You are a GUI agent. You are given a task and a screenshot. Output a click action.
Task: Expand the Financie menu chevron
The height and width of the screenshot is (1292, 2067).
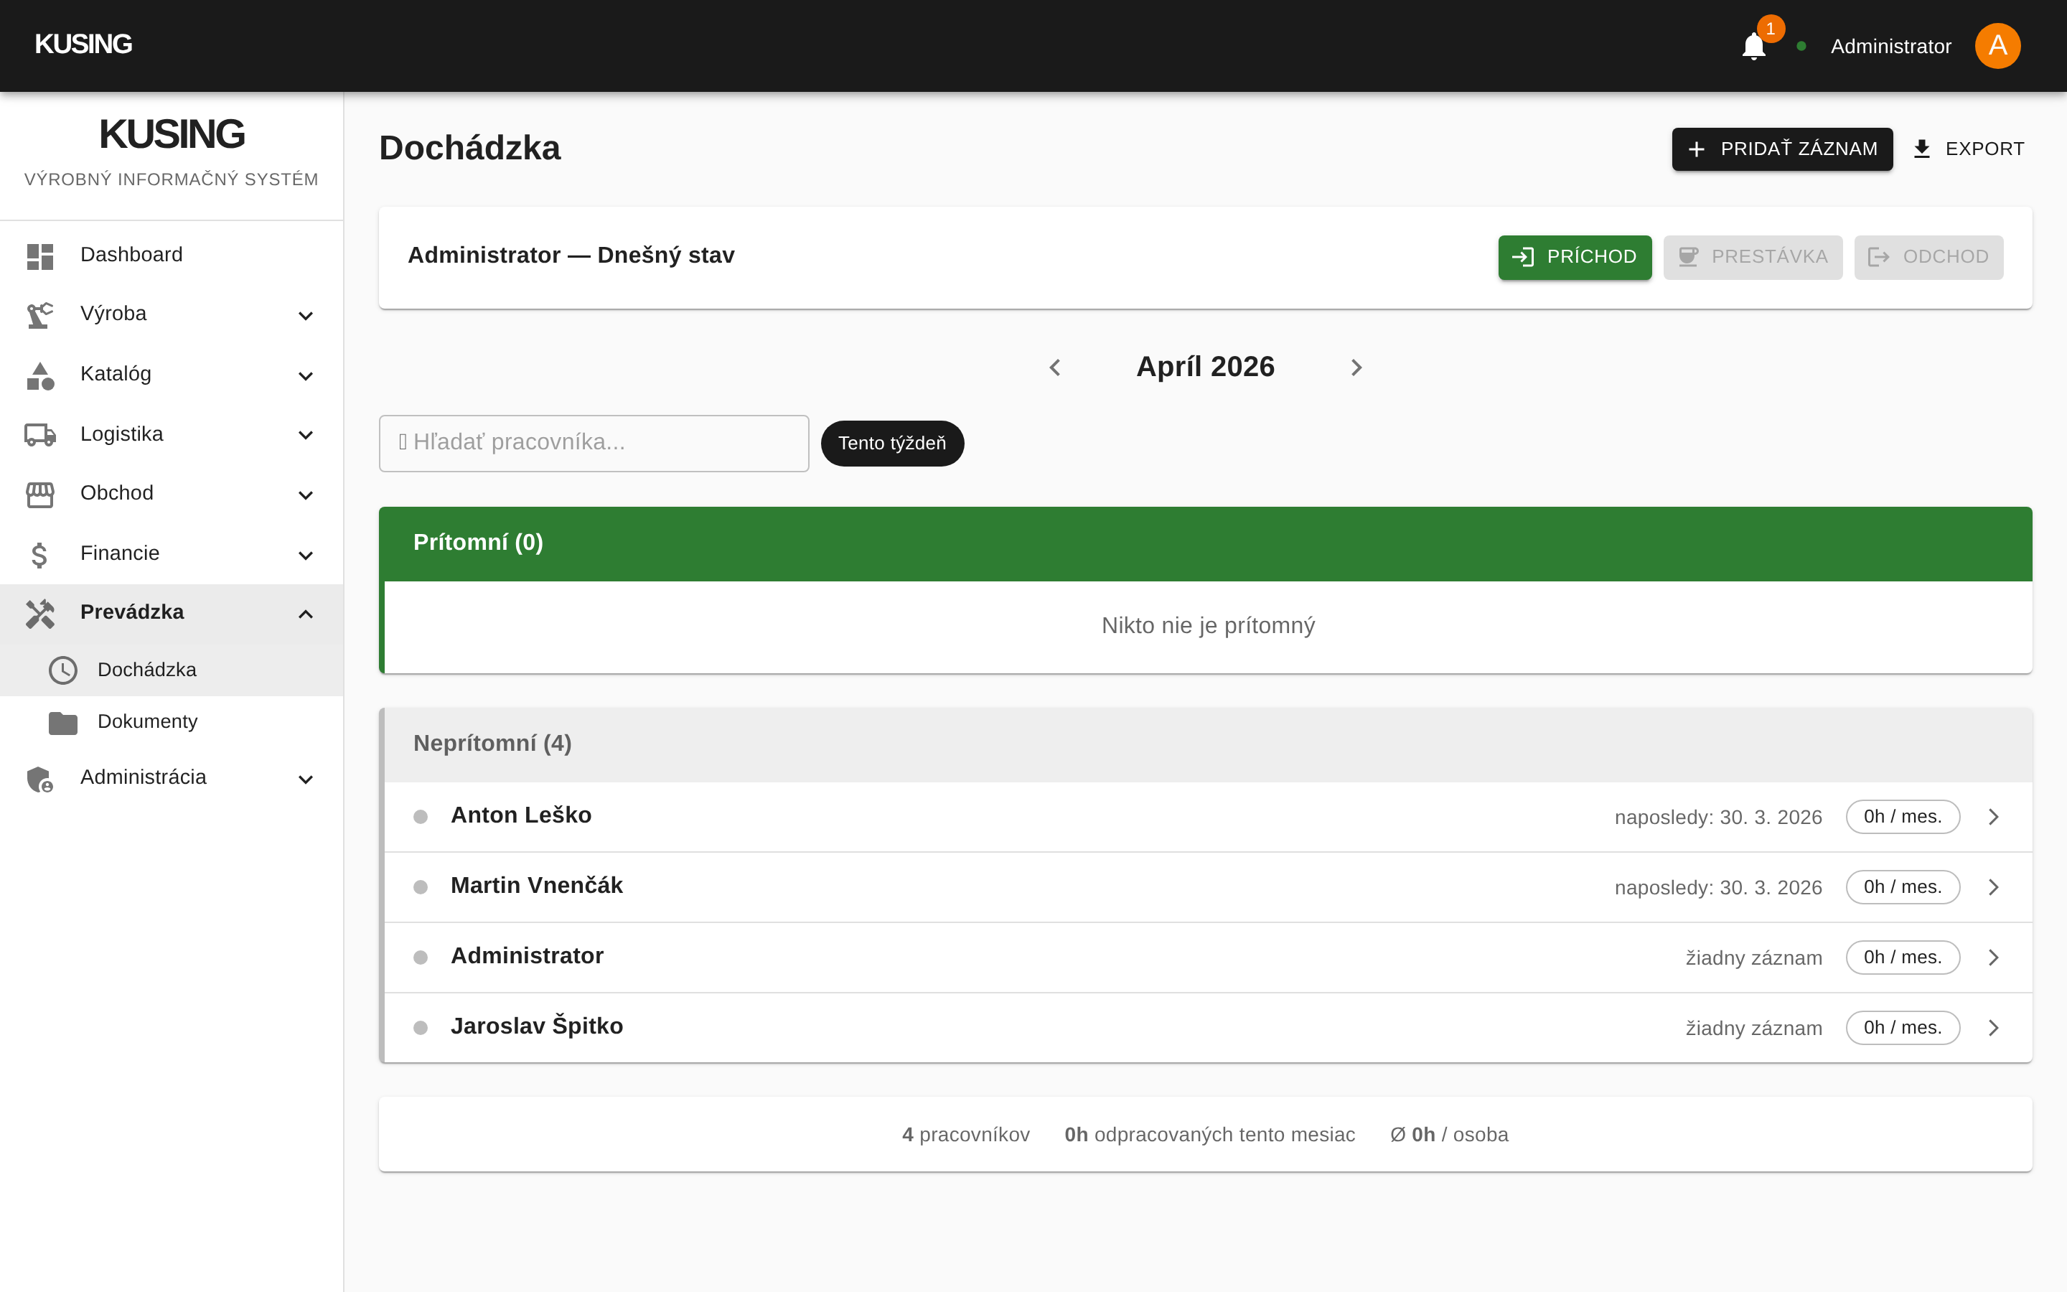coord(306,556)
